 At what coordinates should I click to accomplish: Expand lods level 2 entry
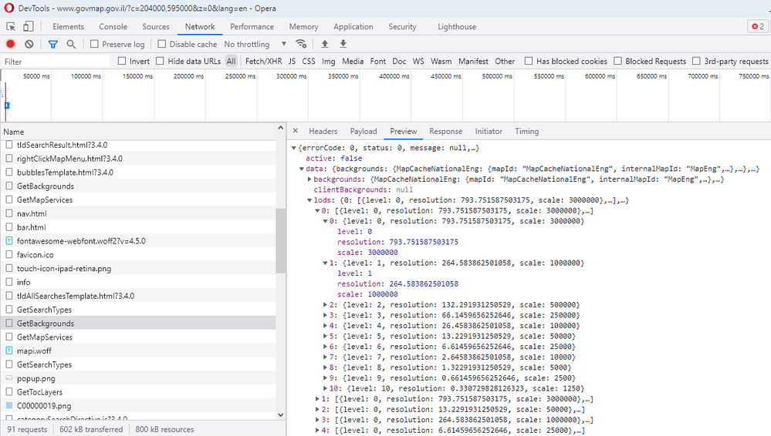325,305
